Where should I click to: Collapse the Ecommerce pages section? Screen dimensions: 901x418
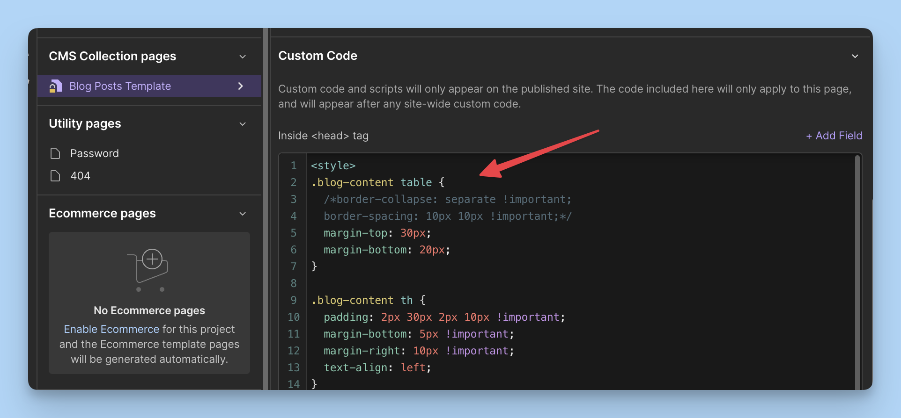pos(243,214)
